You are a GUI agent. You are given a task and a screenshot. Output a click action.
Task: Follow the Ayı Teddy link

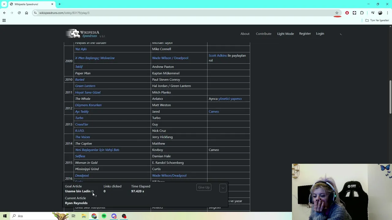click(x=82, y=112)
